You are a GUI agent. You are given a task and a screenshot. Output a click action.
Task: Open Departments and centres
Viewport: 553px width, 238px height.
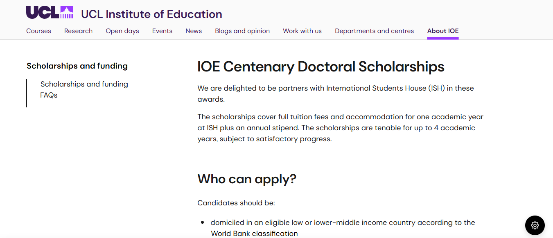coord(374,31)
